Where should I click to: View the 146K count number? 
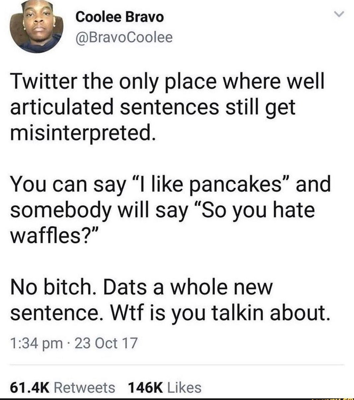145,387
